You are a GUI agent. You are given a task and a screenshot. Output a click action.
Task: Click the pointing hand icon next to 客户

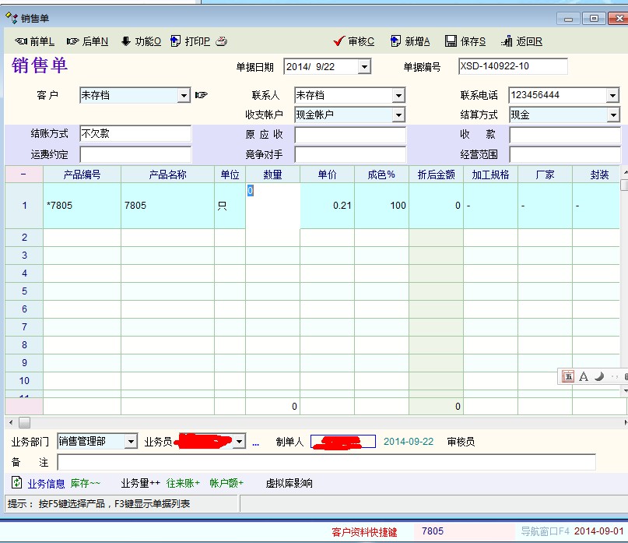[202, 95]
